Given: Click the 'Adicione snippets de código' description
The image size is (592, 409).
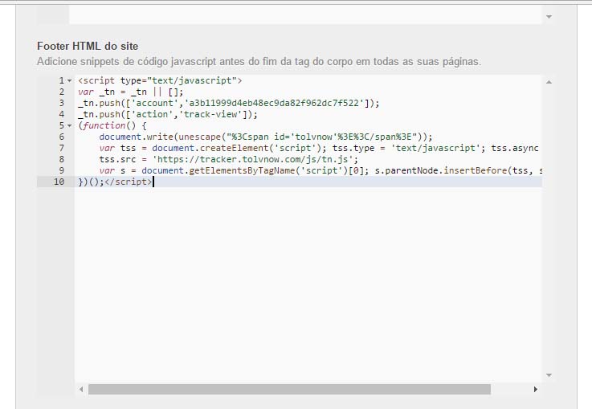Looking at the screenshot, I should tap(259, 62).
